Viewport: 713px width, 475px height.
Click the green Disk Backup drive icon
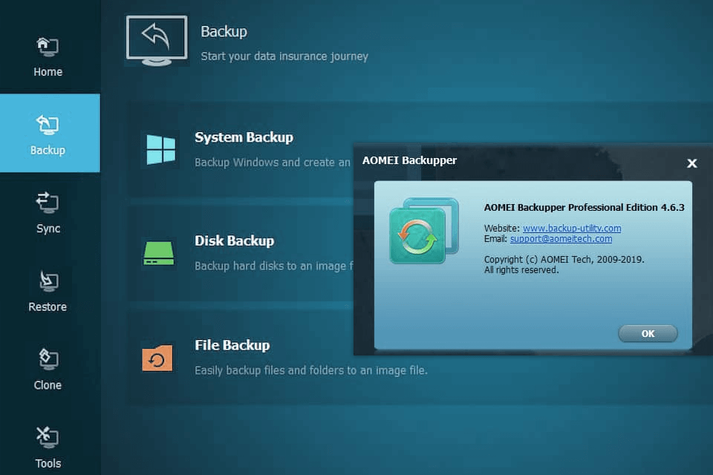159,253
